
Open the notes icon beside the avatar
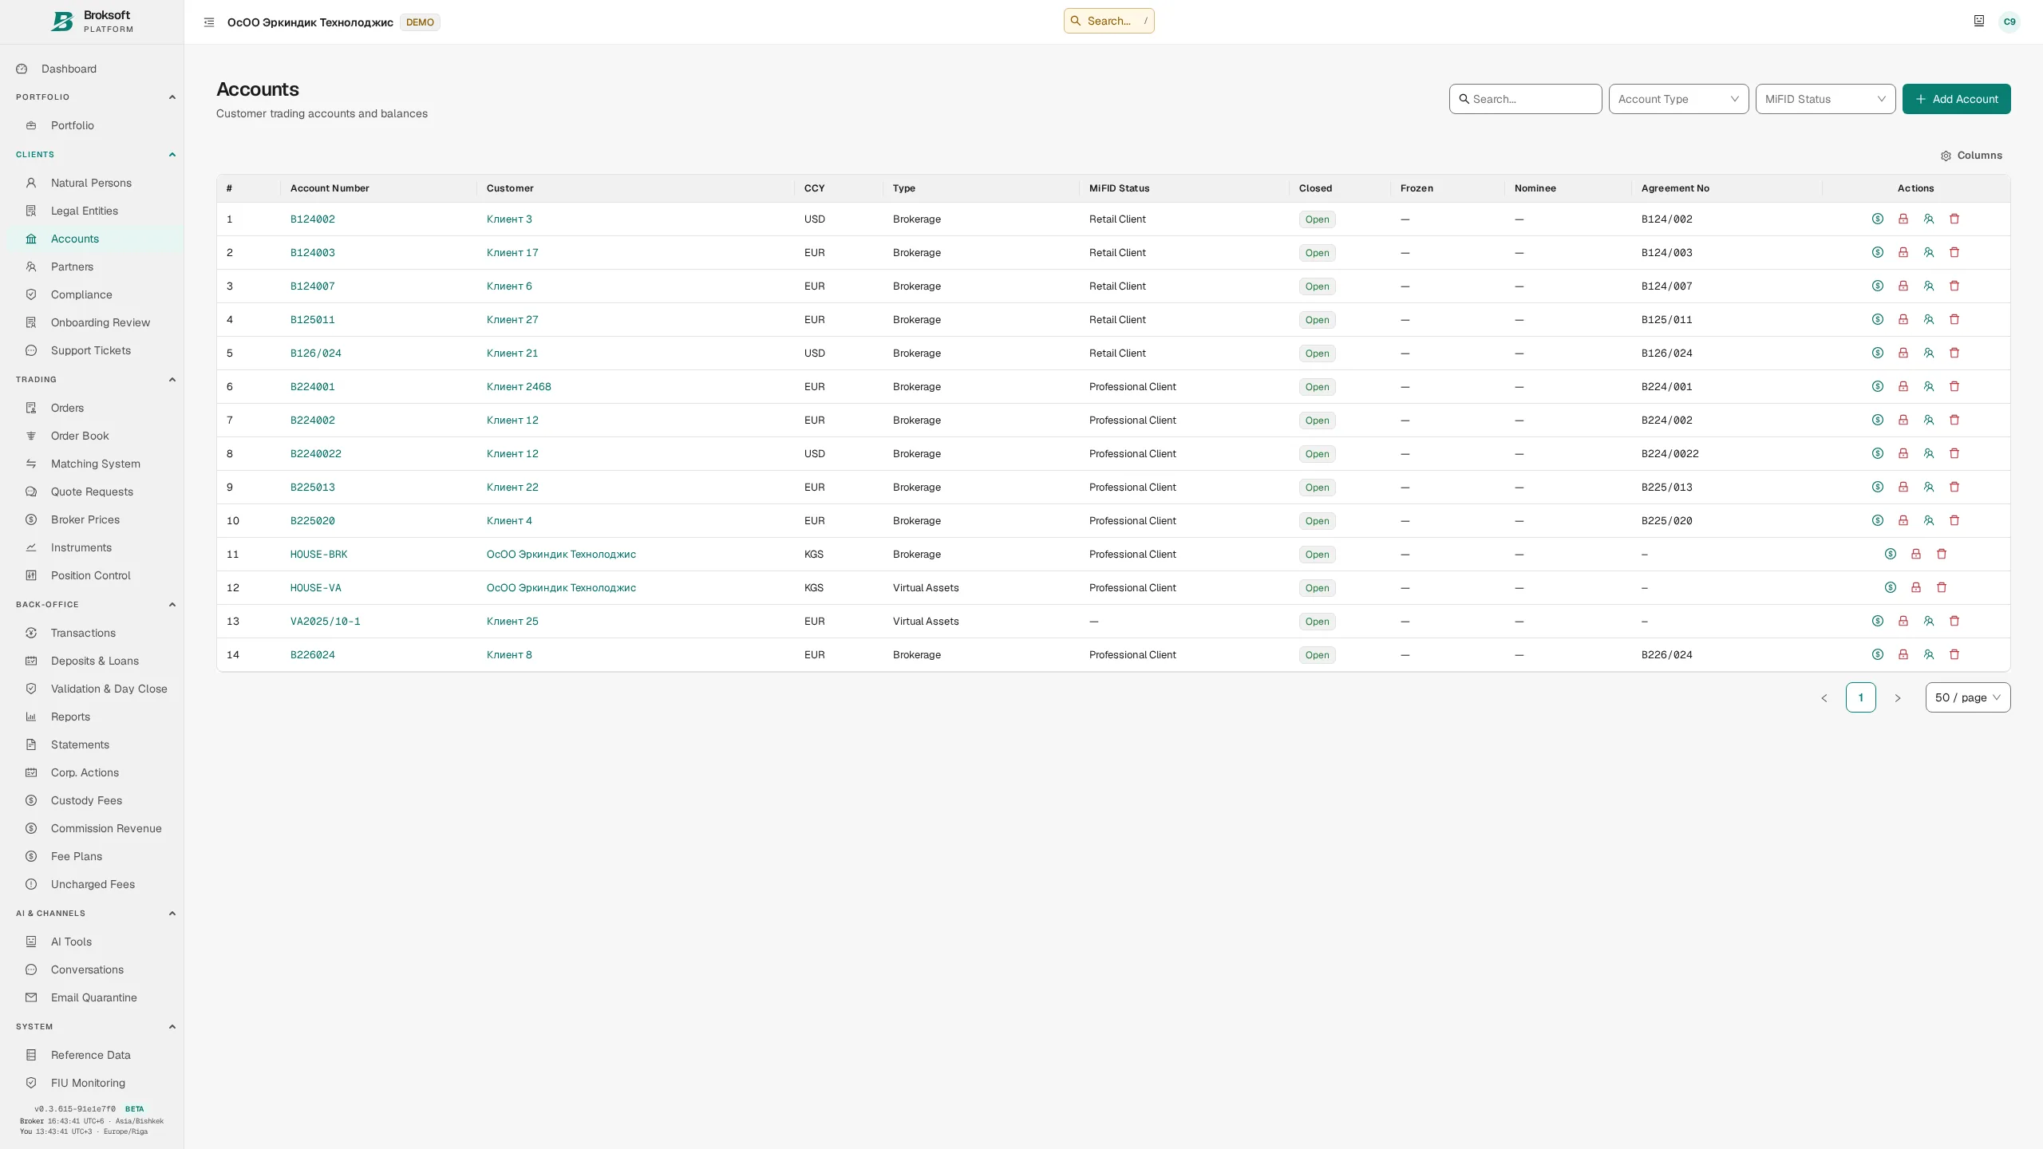click(1978, 22)
